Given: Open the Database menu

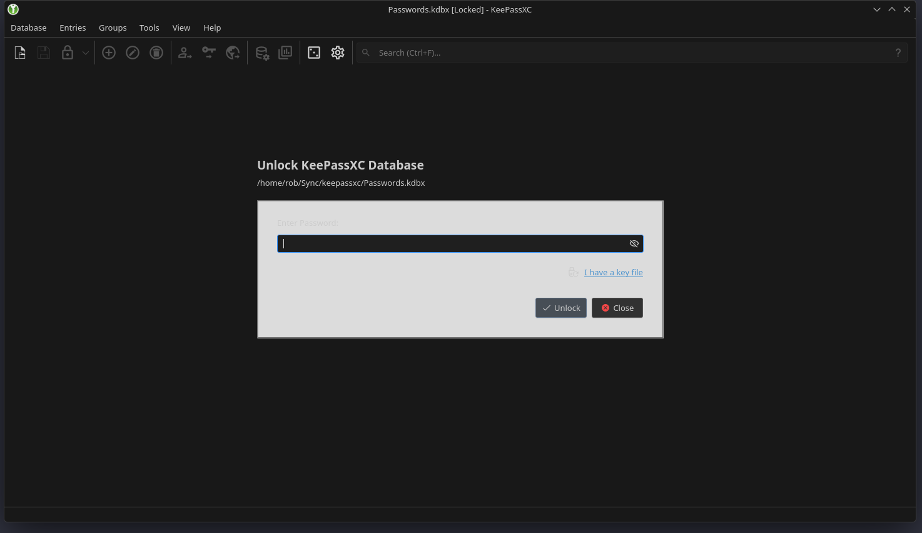Looking at the screenshot, I should coord(29,28).
